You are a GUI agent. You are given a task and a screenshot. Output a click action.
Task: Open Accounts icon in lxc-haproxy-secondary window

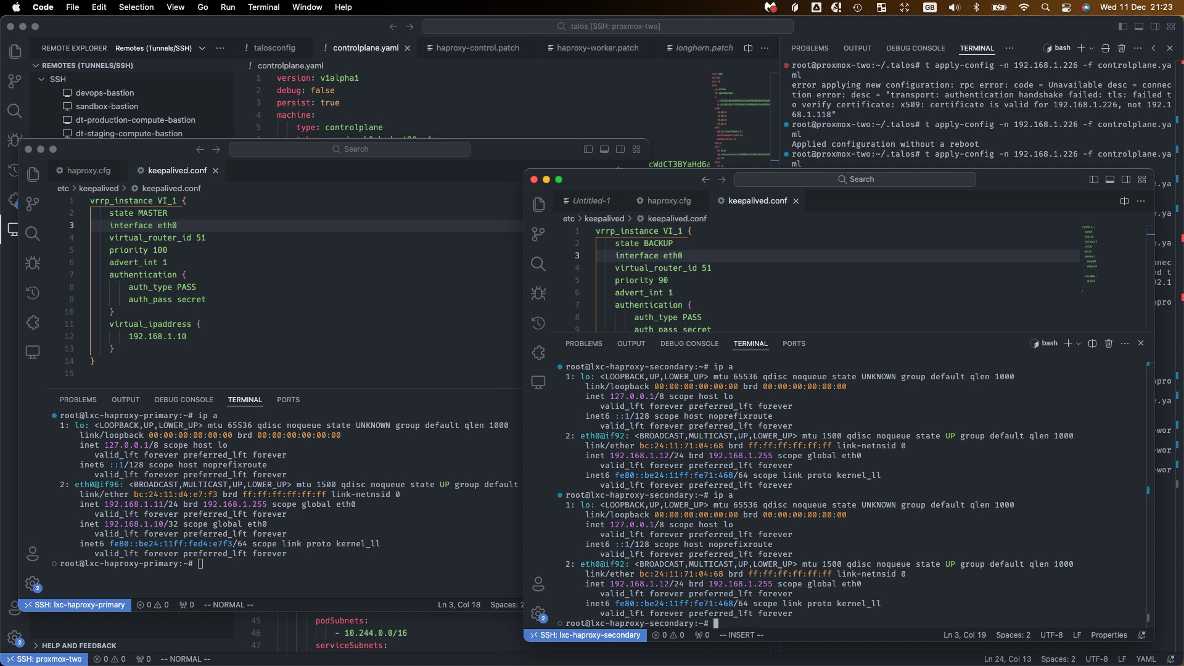538,583
